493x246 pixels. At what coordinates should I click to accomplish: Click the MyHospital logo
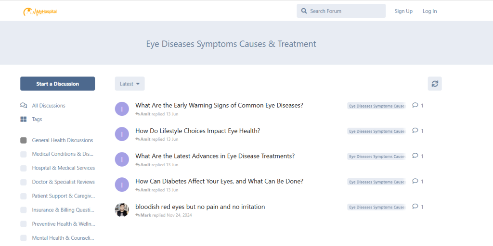(x=40, y=11)
